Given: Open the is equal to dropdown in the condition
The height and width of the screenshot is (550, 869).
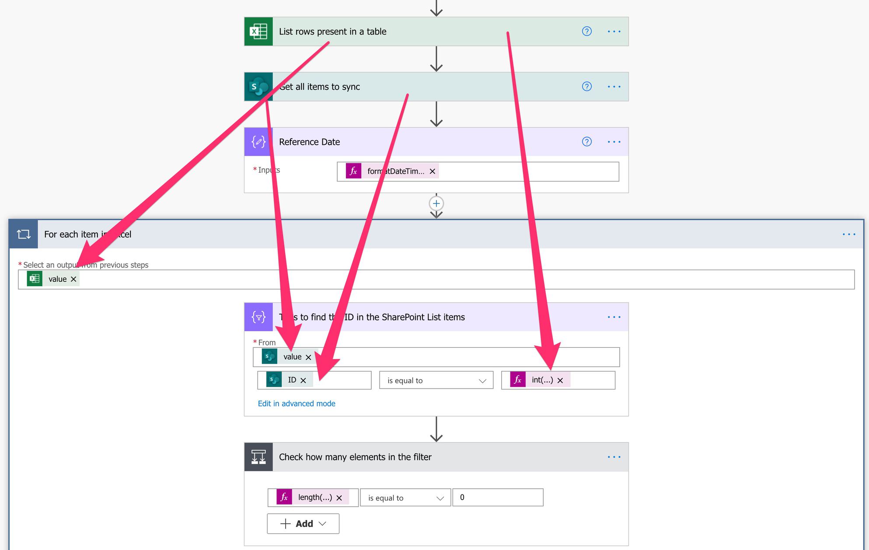Looking at the screenshot, I should click(x=441, y=497).
